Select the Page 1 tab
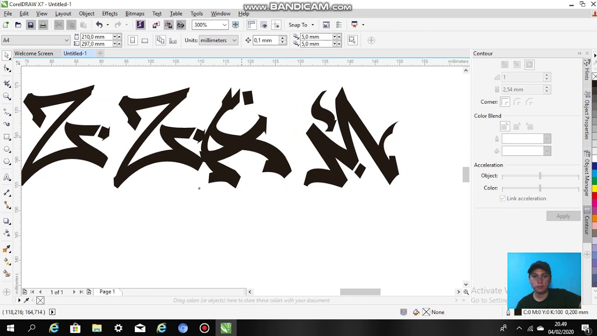597x336 pixels. [x=107, y=292]
